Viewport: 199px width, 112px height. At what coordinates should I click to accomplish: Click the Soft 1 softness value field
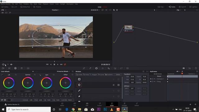click(132, 88)
